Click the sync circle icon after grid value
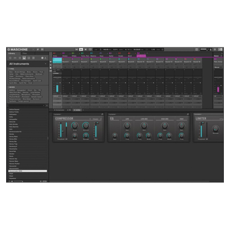The image size is (230, 230). (162, 49)
